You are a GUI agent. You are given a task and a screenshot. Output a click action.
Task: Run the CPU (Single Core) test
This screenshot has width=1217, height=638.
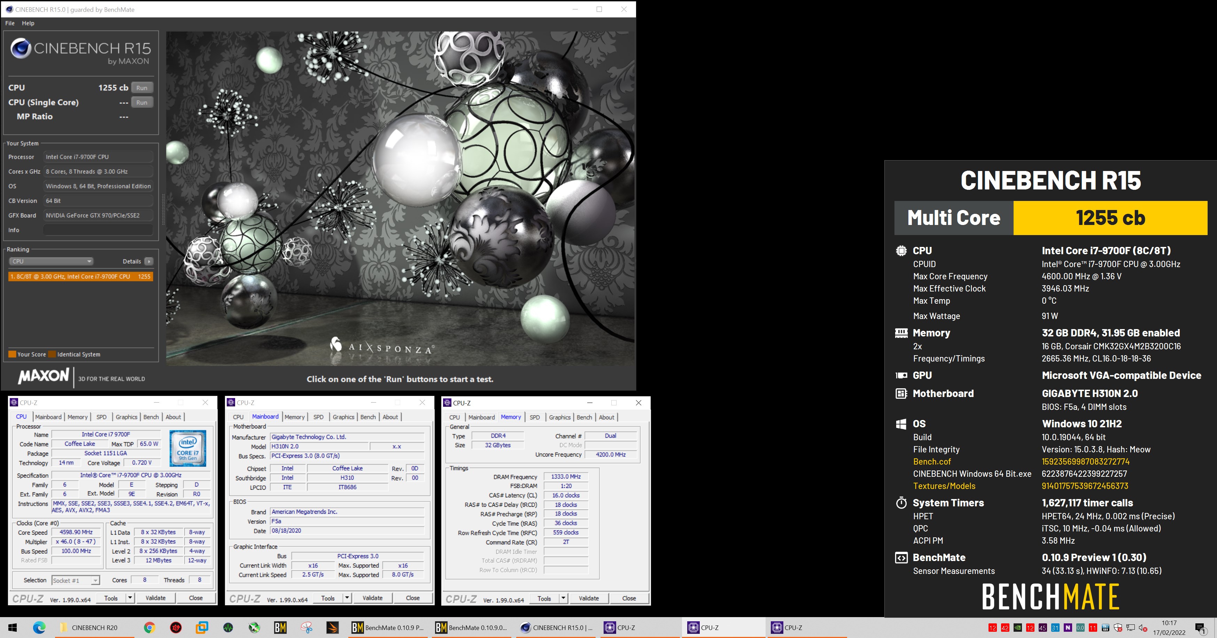pyautogui.click(x=142, y=102)
